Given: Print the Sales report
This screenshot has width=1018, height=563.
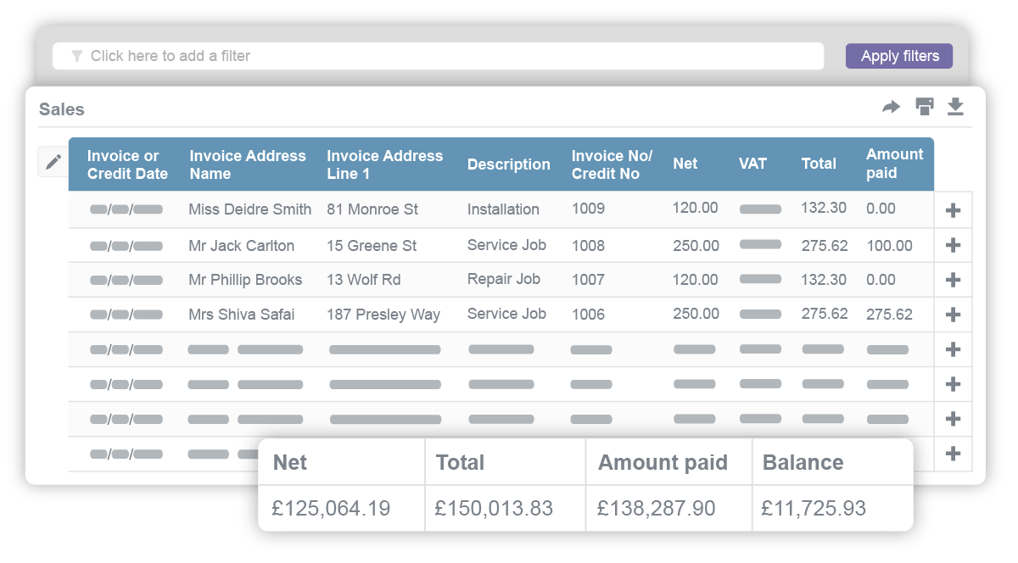Looking at the screenshot, I should [x=924, y=108].
